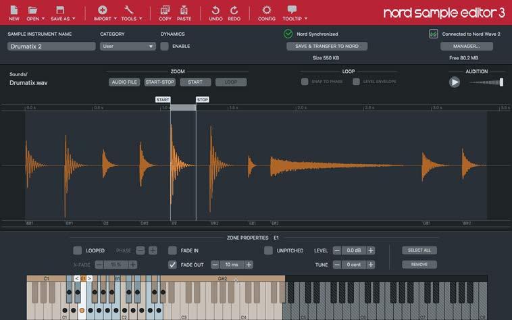Expand the Tooltip menu arrow
This screenshot has height=320, width=512.
point(306,19)
